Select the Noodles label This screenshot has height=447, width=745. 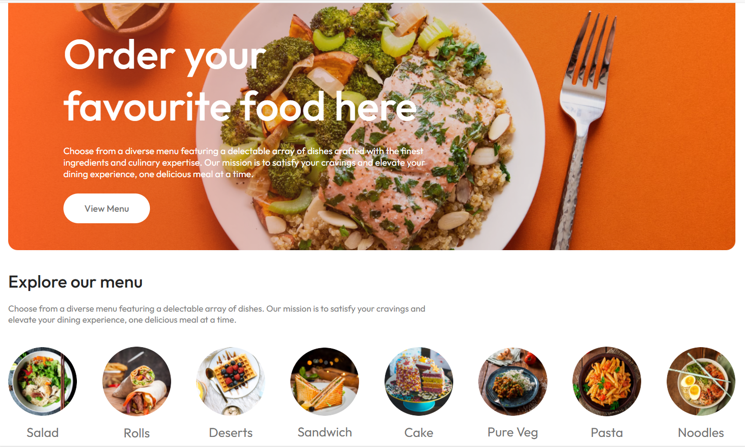[701, 433]
